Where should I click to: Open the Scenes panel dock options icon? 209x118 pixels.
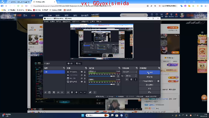coord(64,68)
